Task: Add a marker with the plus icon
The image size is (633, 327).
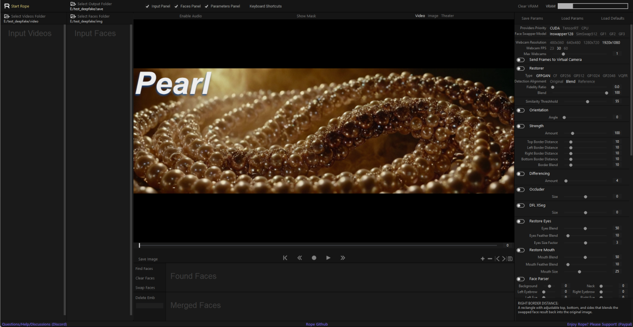Action: (x=482, y=258)
